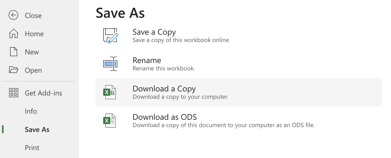
Task: Select the "Download as ODS" option title
Action: 165,117
